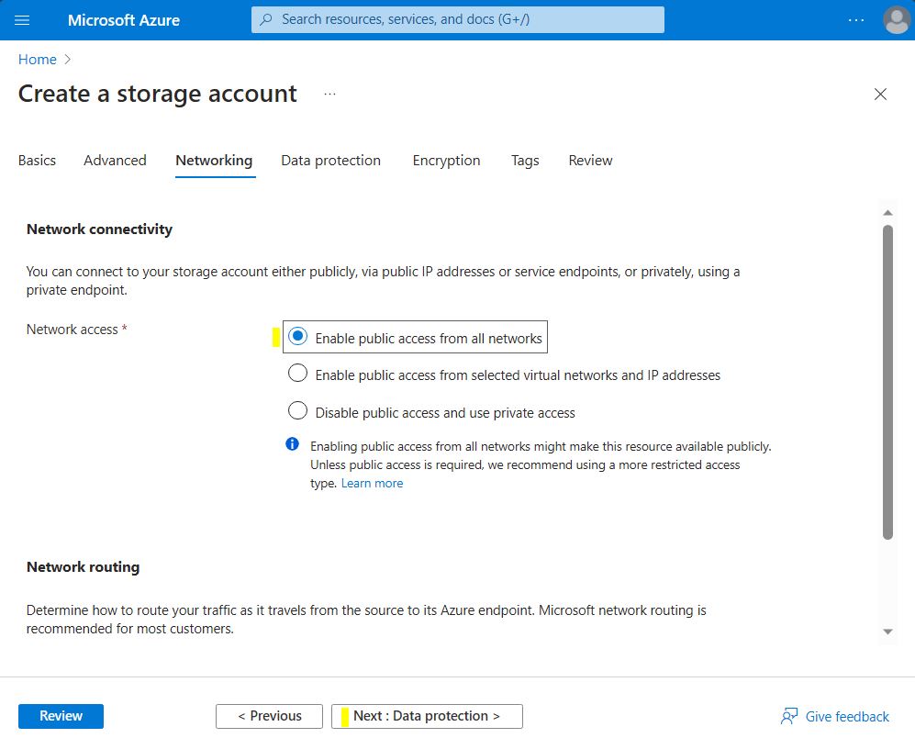Click scrollbar up arrow
Viewport: 915px width, 738px height.
click(x=887, y=212)
